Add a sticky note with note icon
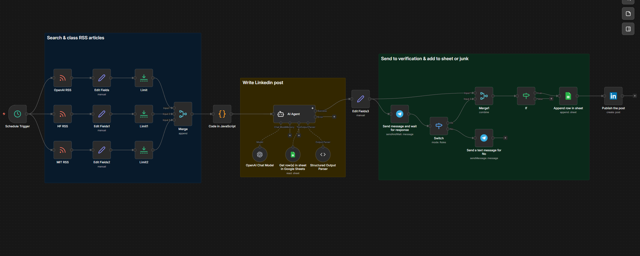This screenshot has width=640, height=256. pos(628,14)
